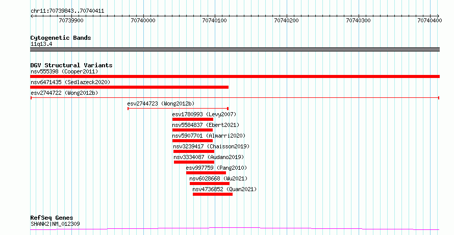Click esv1780993 (Levy2007) variant label
The image size is (454, 235).
pos(204,114)
